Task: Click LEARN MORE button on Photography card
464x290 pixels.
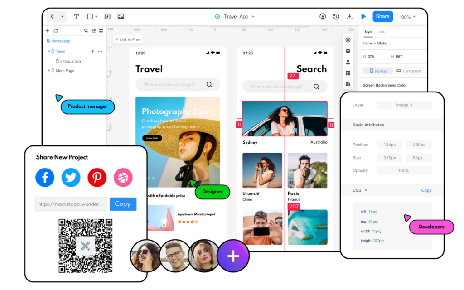Action: 152,138
